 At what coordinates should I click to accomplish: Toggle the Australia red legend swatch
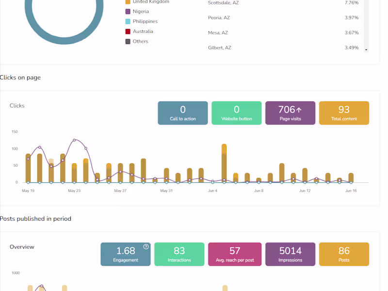tap(128, 32)
